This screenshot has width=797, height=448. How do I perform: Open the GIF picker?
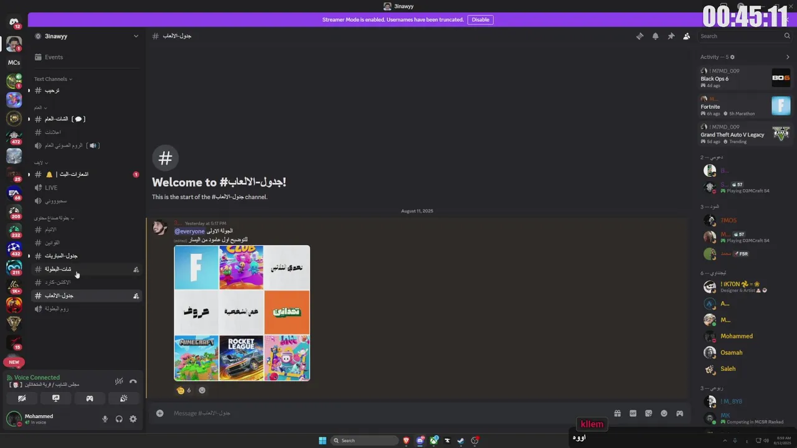coord(633,413)
